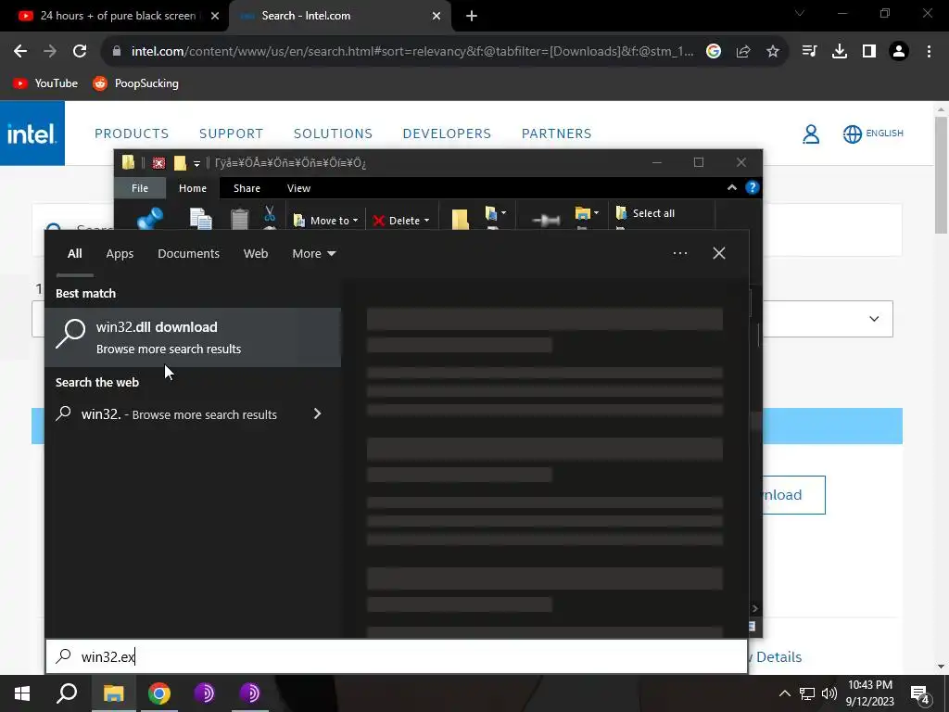This screenshot has height=712, width=949.
Task: Open Move to dropdown in Explorer
Action: (x=325, y=221)
